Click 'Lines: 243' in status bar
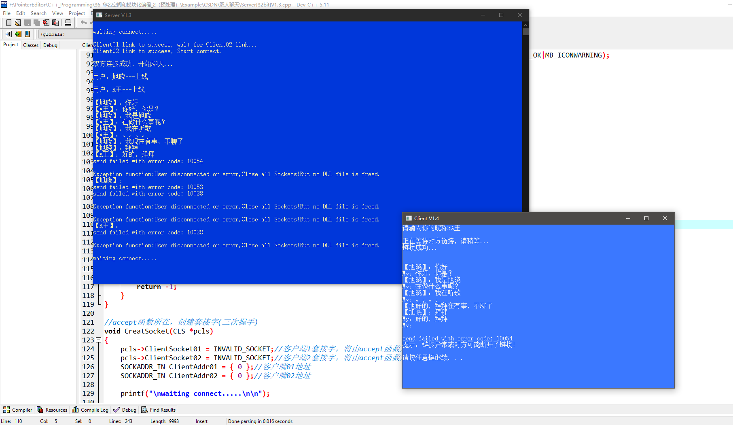Viewport: 733px width, 425px height. pos(121,421)
